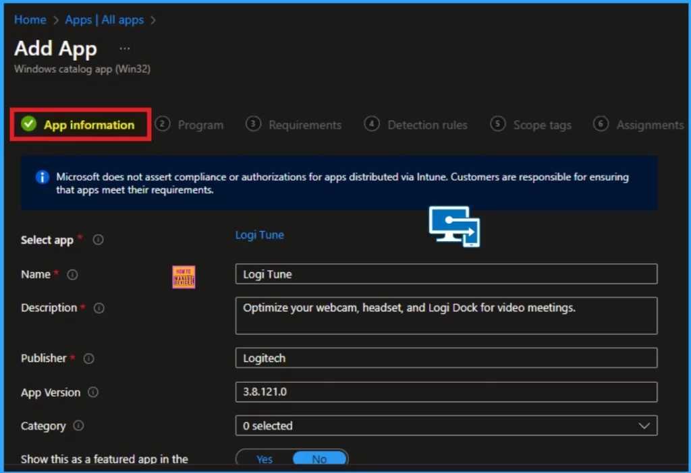
Task: Switch to the Program step
Action: 190,125
